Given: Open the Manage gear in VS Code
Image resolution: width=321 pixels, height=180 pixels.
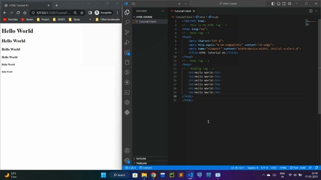Looking at the screenshot, I should (x=127, y=160).
